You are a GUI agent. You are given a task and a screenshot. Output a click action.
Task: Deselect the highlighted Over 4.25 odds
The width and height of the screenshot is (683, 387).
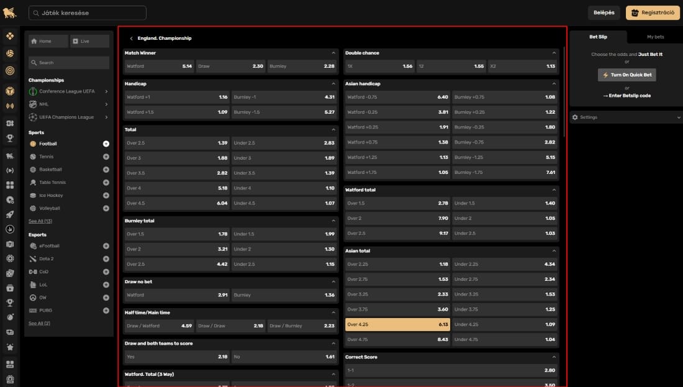397,325
